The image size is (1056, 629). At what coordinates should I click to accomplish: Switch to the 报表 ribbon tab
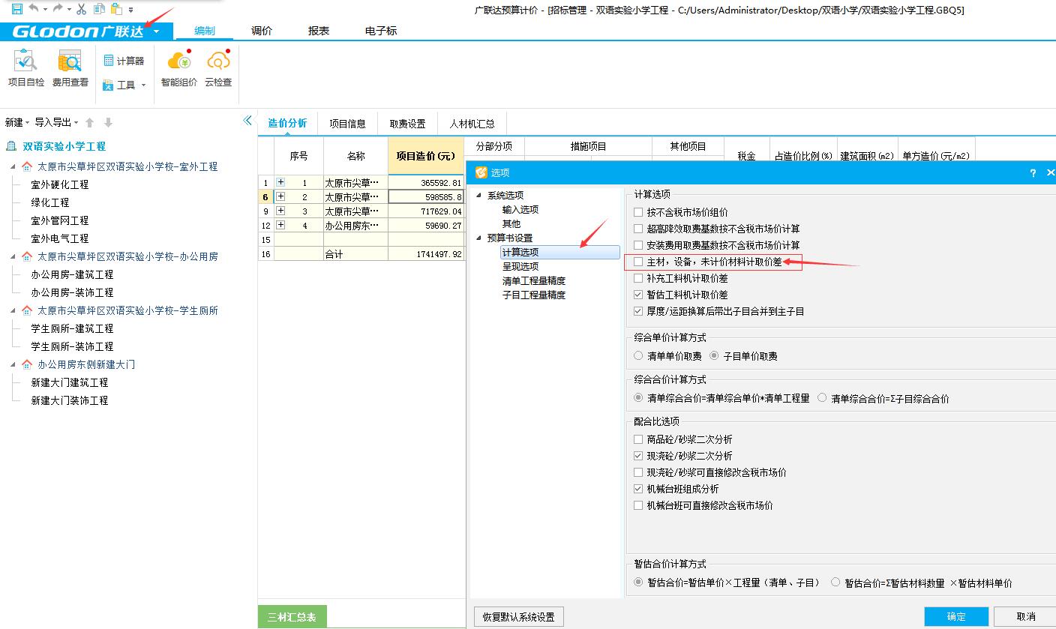pos(319,31)
